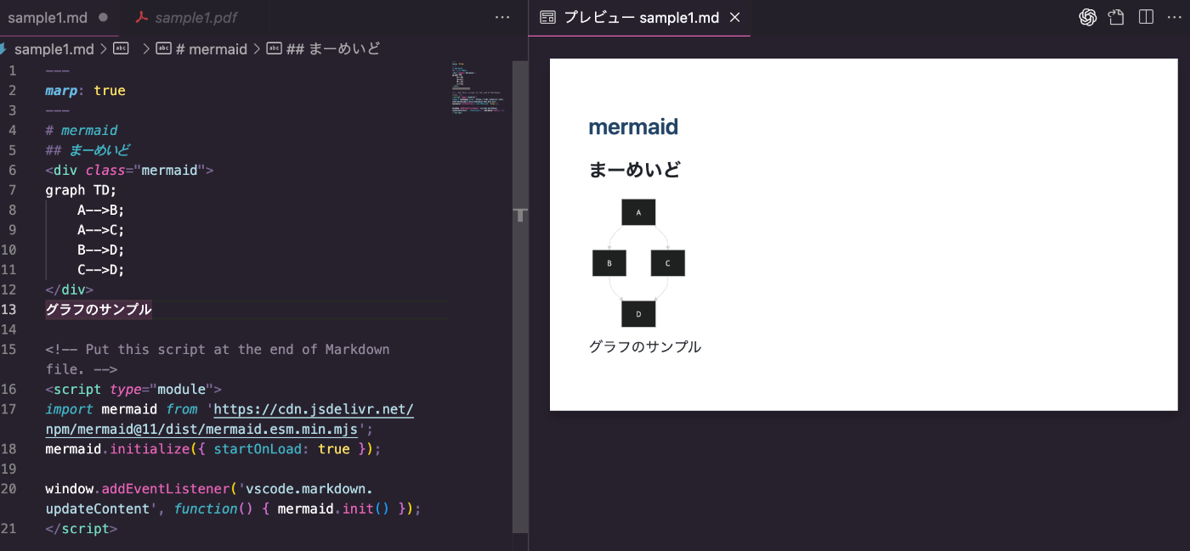
Task: Click the unsaved dot on sample1.md tab
Action: (x=104, y=17)
